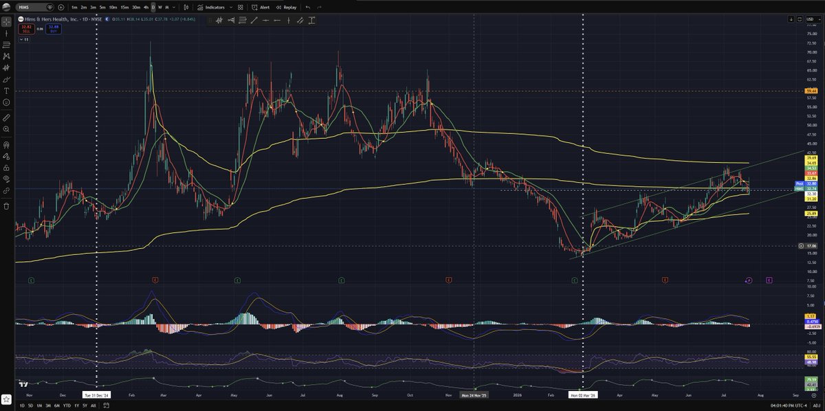Pick the bars pattern tool in floating toolbar
Viewport: 825px width, 411px height.
click(x=219, y=21)
